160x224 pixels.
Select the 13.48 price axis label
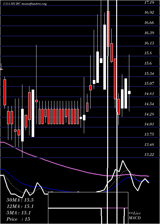(x=149, y=144)
